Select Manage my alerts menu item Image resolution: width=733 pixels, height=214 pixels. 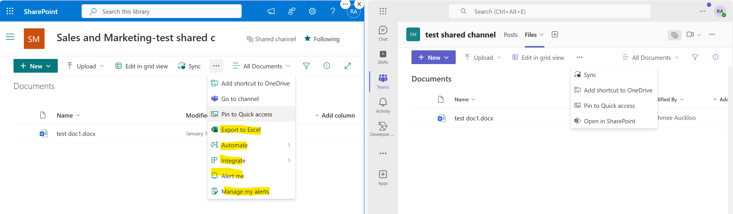point(251,191)
